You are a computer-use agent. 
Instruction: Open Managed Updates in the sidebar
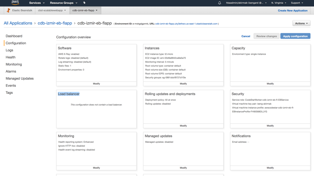tap(20, 79)
